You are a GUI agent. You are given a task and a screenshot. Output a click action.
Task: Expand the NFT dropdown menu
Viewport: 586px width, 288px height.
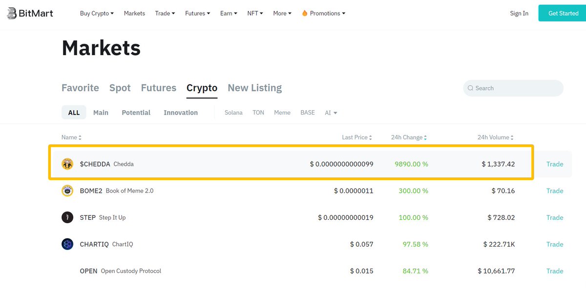255,13
